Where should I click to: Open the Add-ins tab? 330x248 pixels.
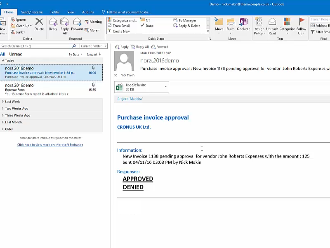pos(88,12)
